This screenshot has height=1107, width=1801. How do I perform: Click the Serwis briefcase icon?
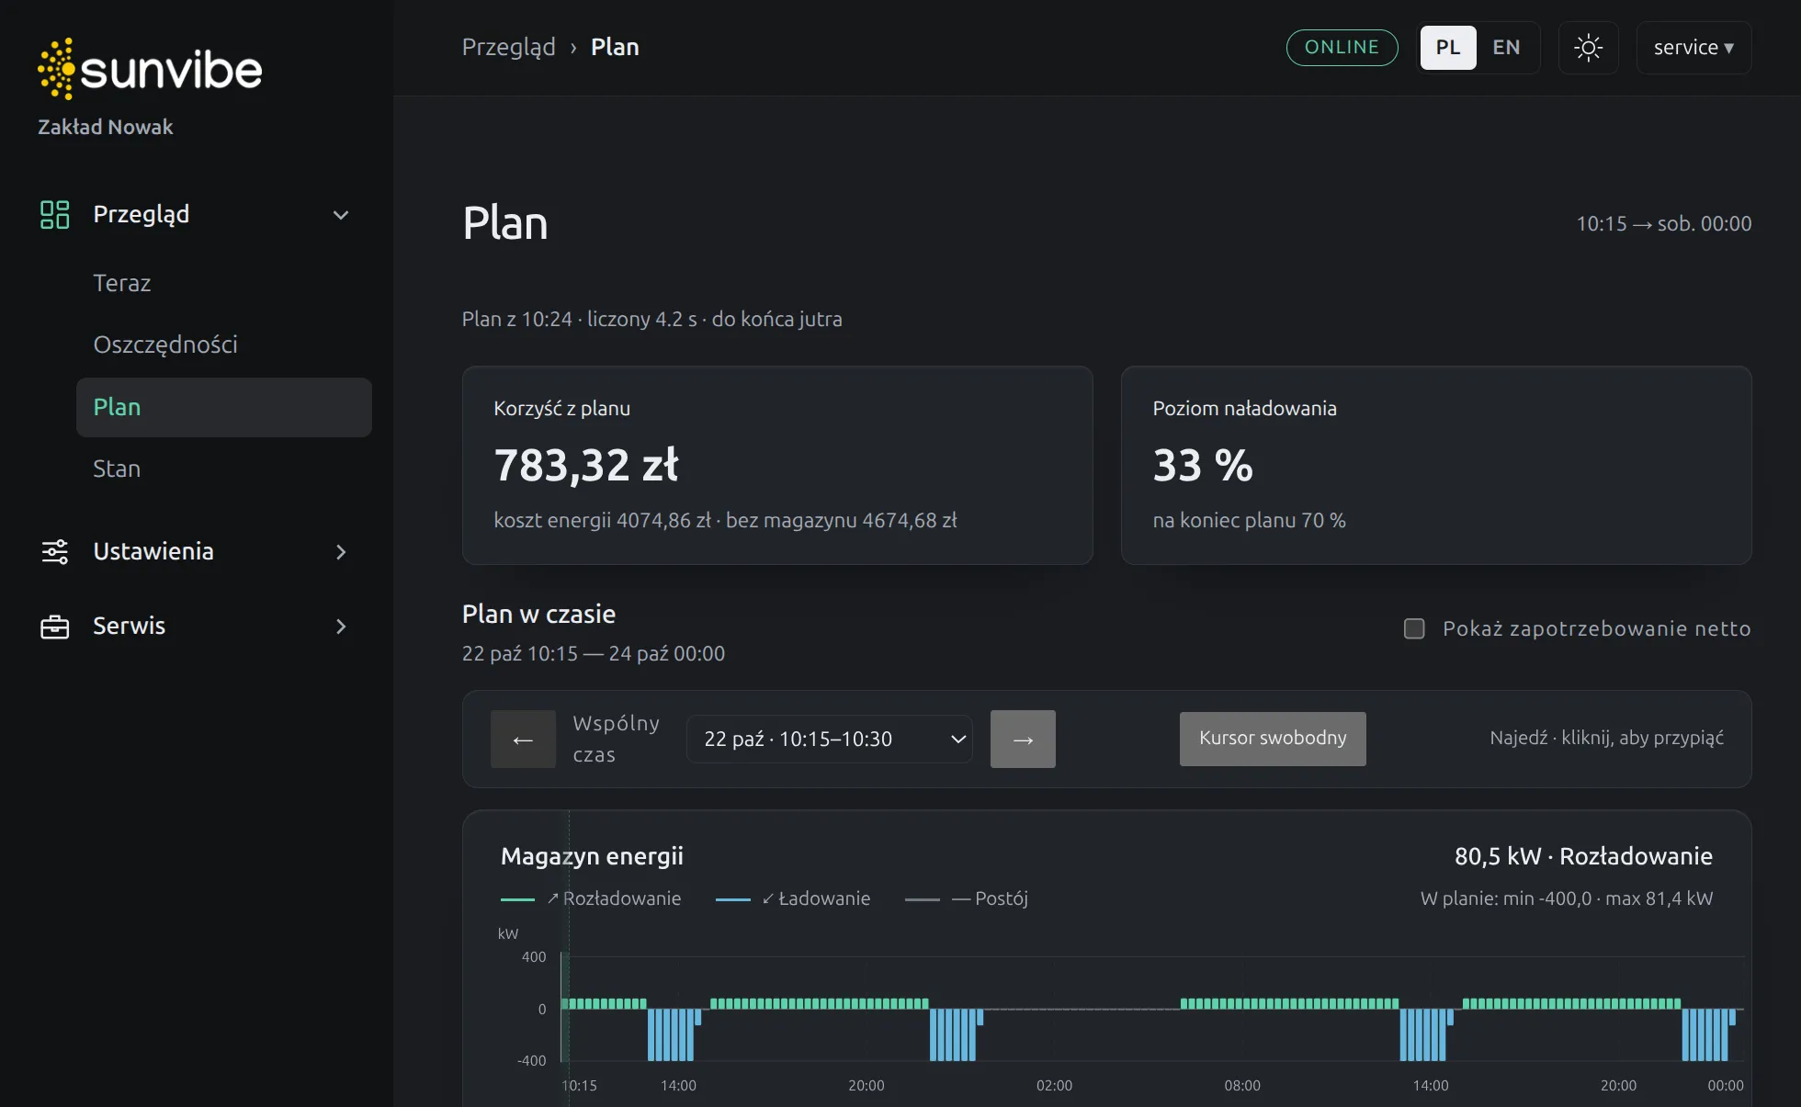55,627
